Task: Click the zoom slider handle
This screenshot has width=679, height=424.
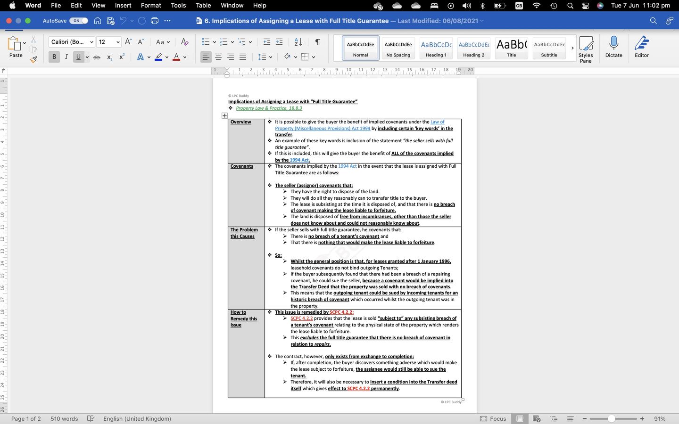Action: pyautogui.click(x=611, y=418)
